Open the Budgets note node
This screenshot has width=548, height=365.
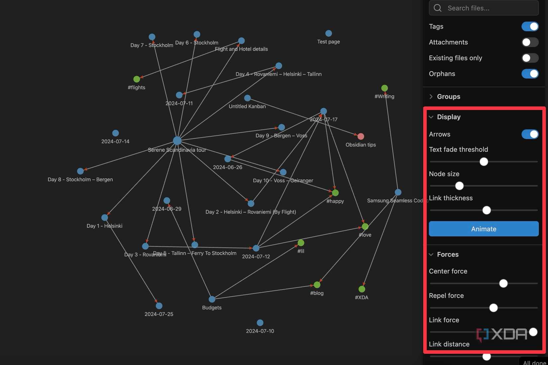click(x=212, y=299)
